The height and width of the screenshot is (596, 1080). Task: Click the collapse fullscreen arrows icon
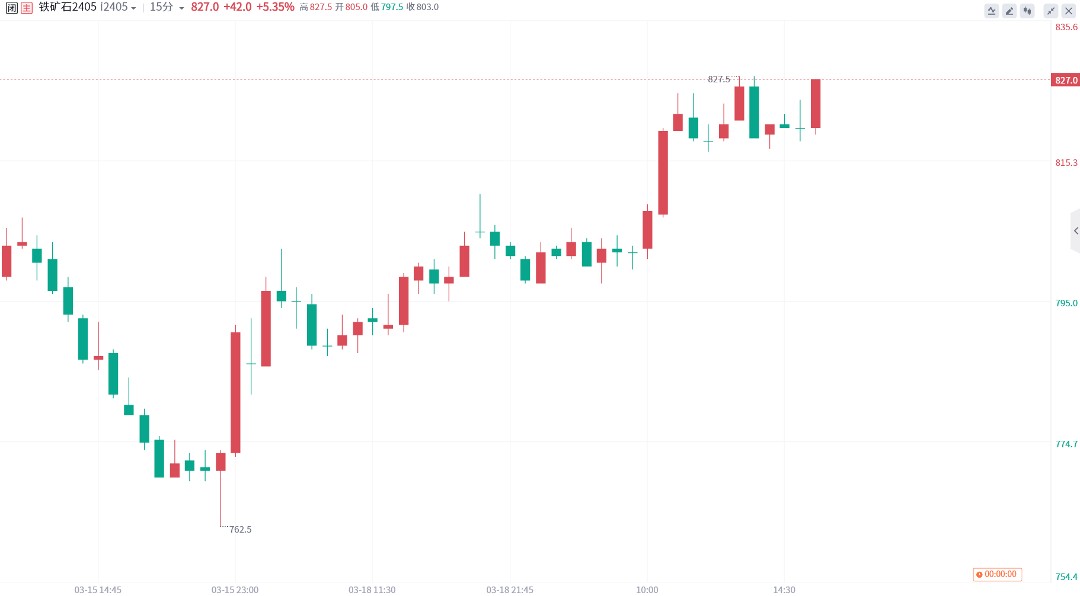(x=1051, y=11)
